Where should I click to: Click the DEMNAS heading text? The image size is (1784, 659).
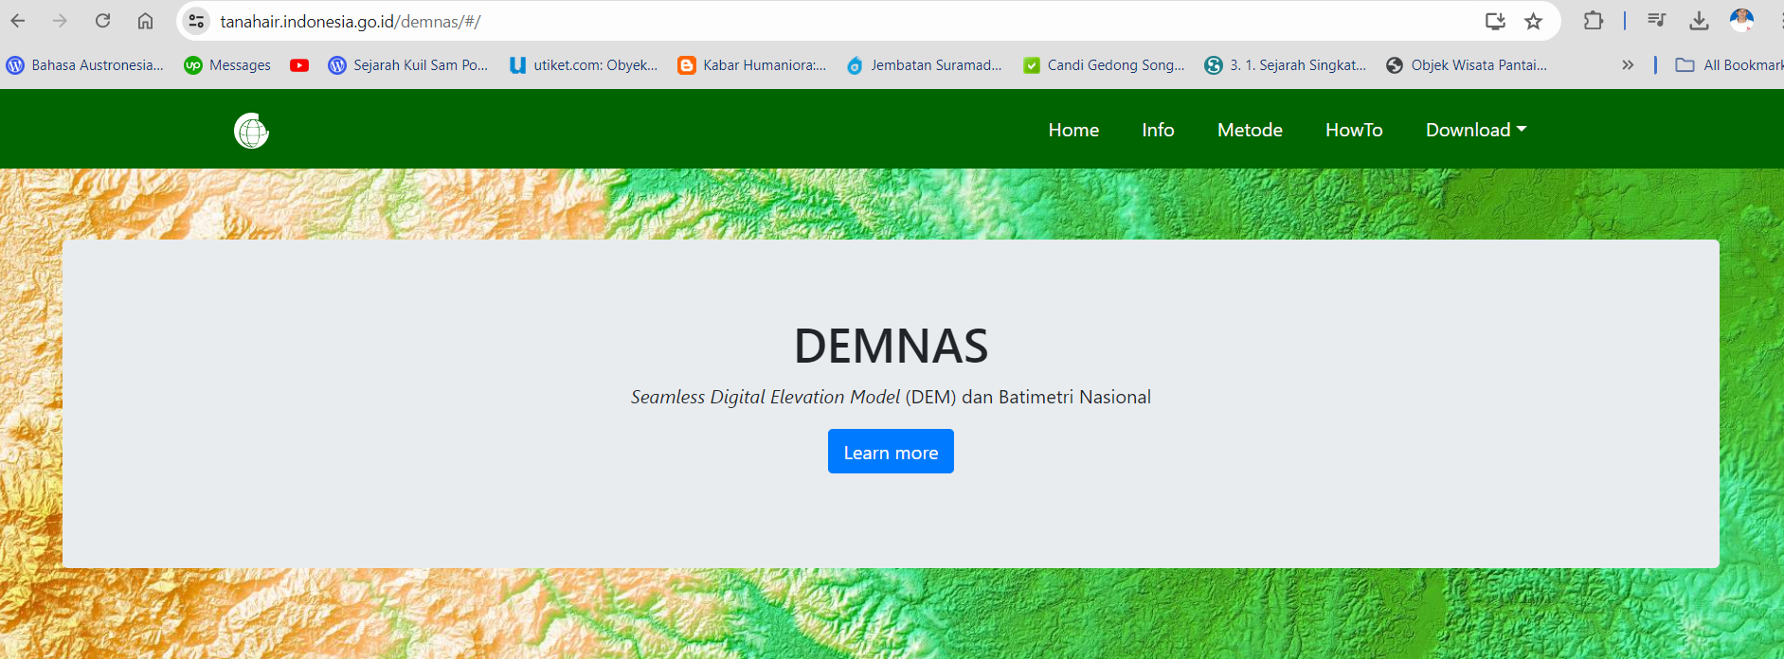(891, 346)
